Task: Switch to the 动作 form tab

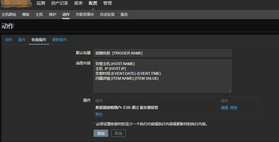Action: 9,40
